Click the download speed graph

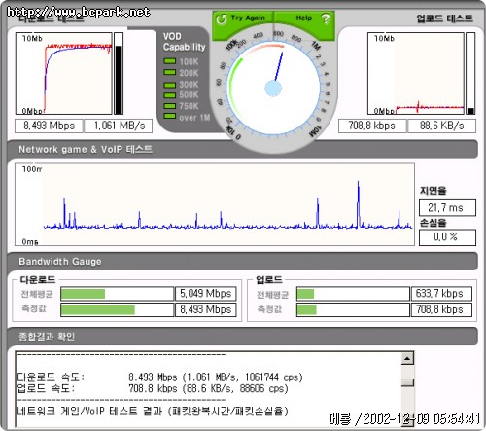coord(64,73)
